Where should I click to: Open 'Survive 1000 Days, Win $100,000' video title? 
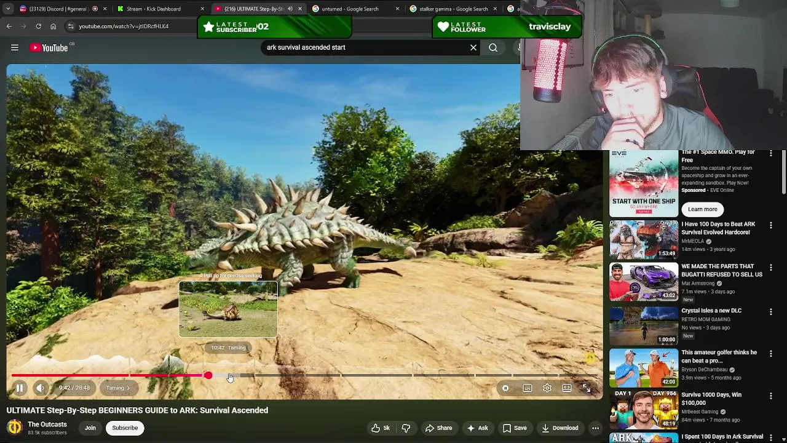click(712, 399)
